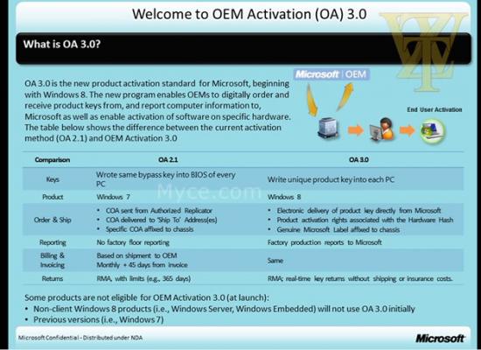Click "Monthly + 45 days from invoice" line
This screenshot has width=481, height=350.
pos(142,265)
